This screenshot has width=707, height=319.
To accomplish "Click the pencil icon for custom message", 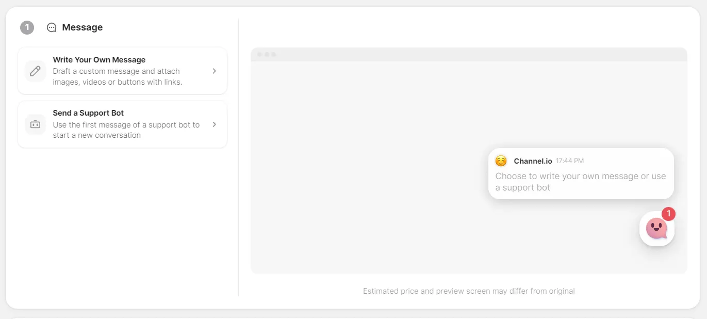I will pos(35,71).
